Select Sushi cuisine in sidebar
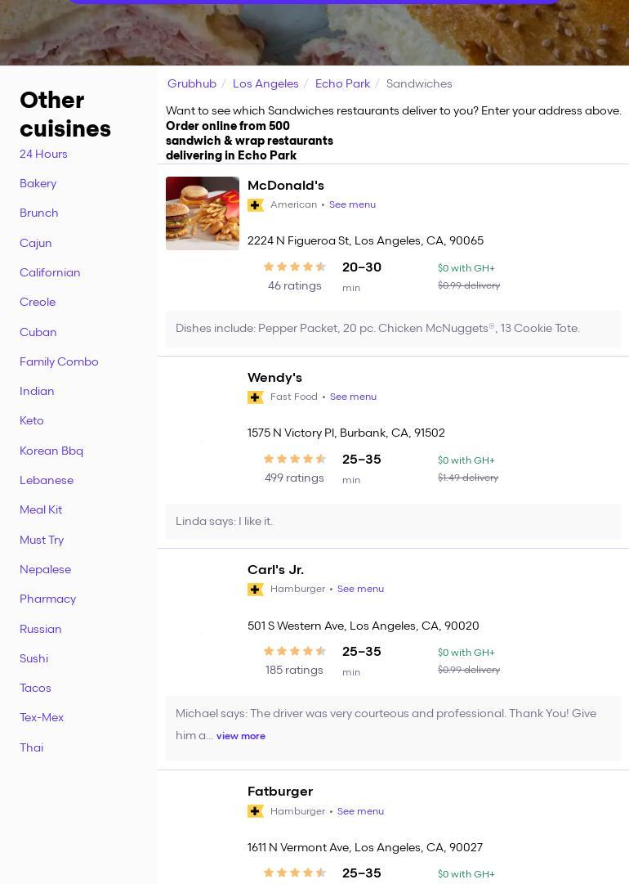 pyautogui.click(x=33, y=658)
